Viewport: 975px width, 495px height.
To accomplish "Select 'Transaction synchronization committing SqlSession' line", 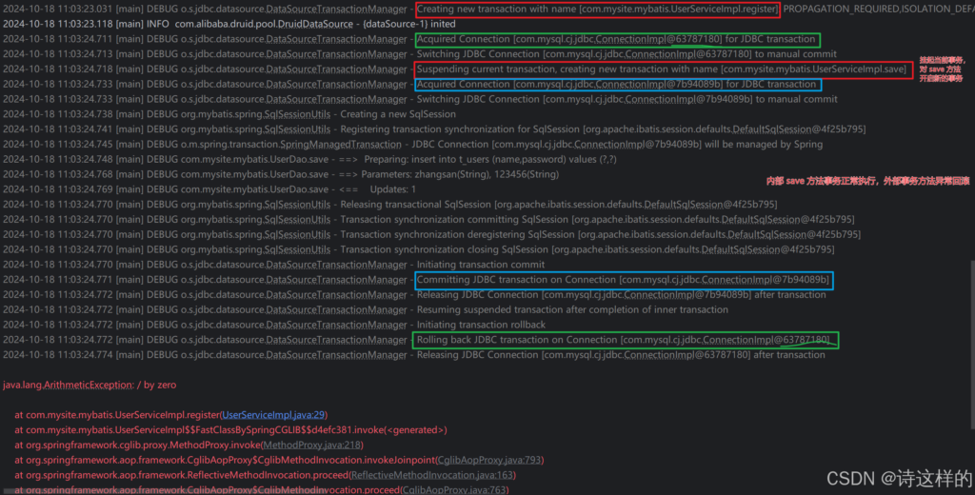I will click(428, 220).
